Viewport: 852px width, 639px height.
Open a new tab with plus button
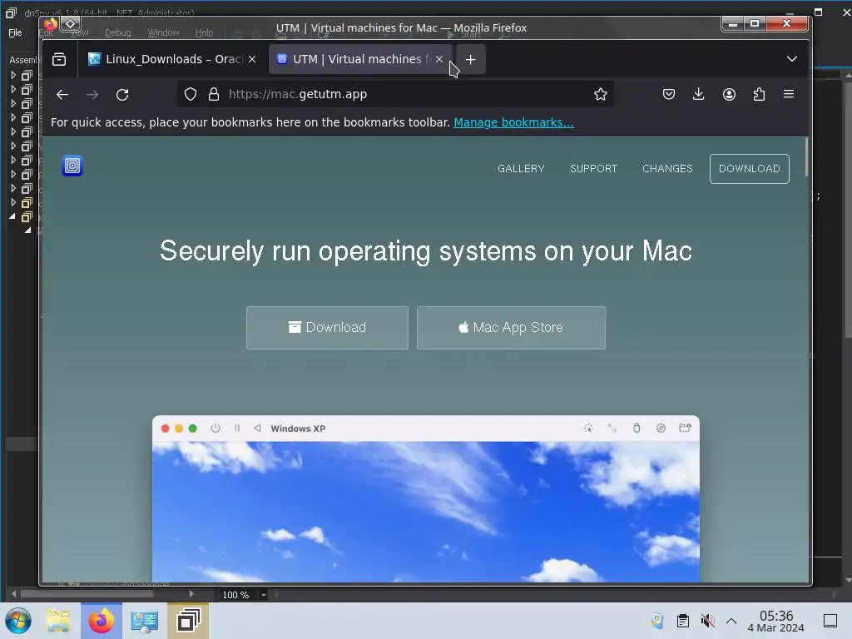coord(471,59)
